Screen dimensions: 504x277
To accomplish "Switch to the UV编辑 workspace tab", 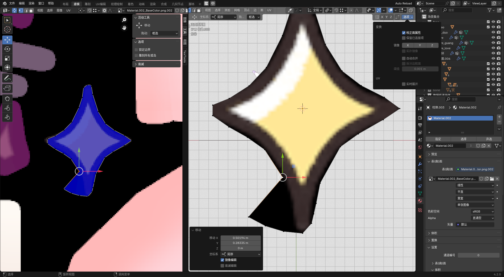I will point(101,4).
